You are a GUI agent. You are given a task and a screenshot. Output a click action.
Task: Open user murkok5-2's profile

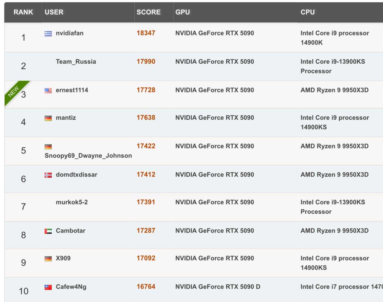click(x=72, y=202)
